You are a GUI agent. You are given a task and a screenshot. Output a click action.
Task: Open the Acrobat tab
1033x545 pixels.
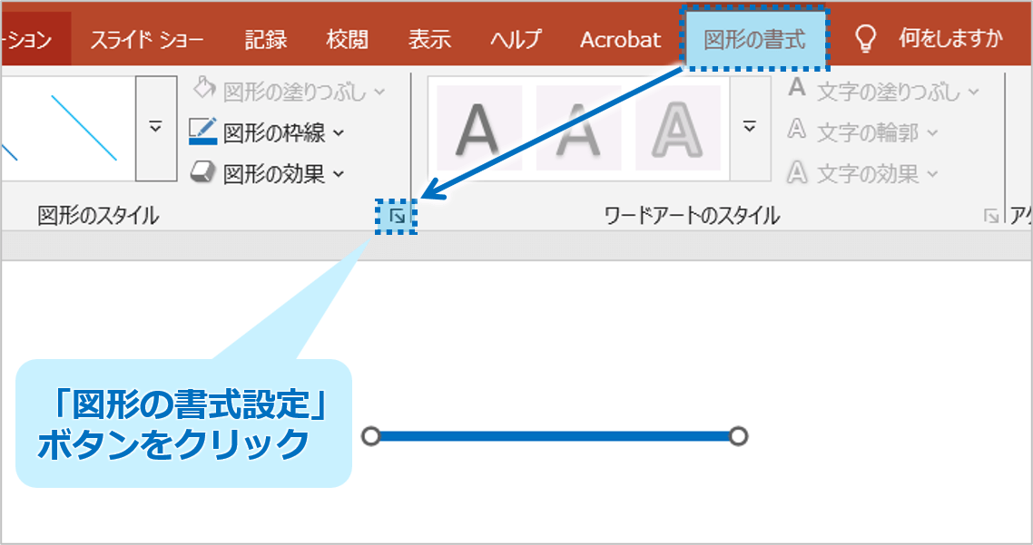620,40
